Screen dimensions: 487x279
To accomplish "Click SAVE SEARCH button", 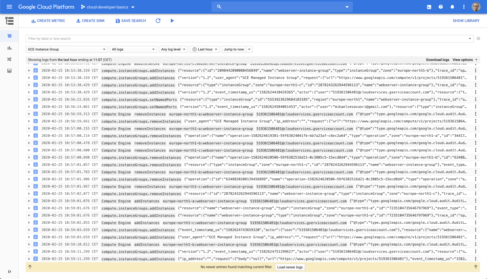I will click(131, 21).
